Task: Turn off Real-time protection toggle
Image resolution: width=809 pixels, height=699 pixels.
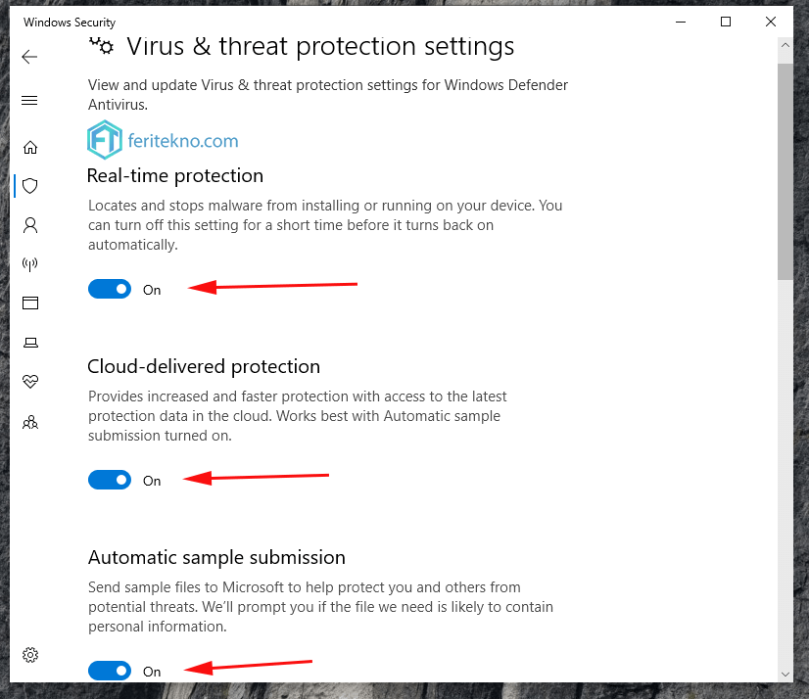Action: 110,289
